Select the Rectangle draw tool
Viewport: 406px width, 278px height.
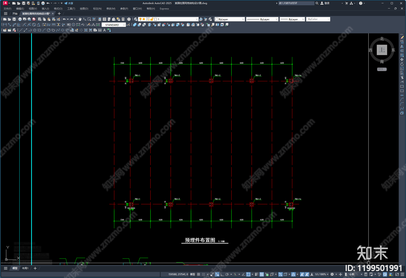click(39, 30)
